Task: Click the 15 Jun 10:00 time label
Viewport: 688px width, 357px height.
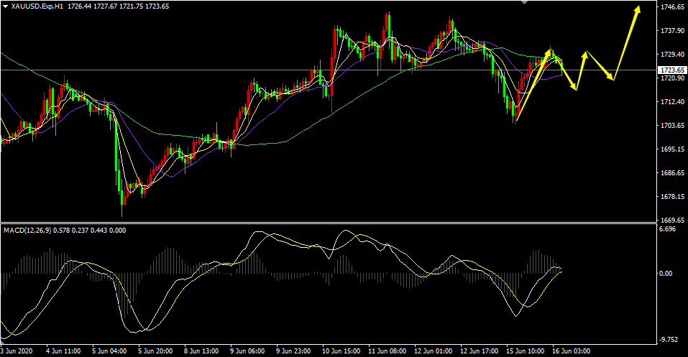Action: coord(526,351)
